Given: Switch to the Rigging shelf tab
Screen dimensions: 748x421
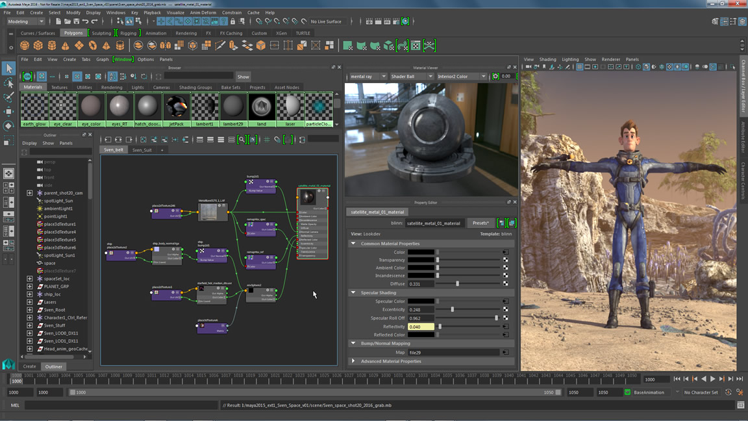Looking at the screenshot, I should point(128,33).
